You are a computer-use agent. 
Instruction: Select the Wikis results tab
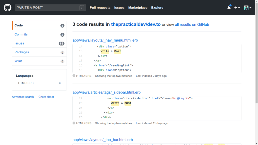coord(39,61)
